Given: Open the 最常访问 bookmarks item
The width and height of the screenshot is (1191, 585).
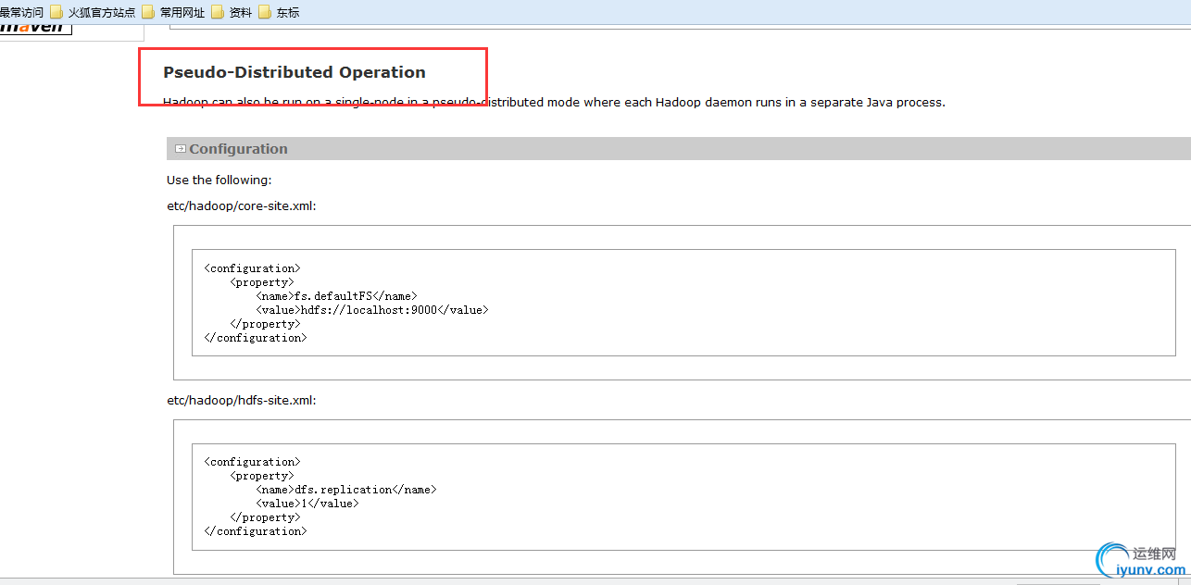Looking at the screenshot, I should coord(21,12).
